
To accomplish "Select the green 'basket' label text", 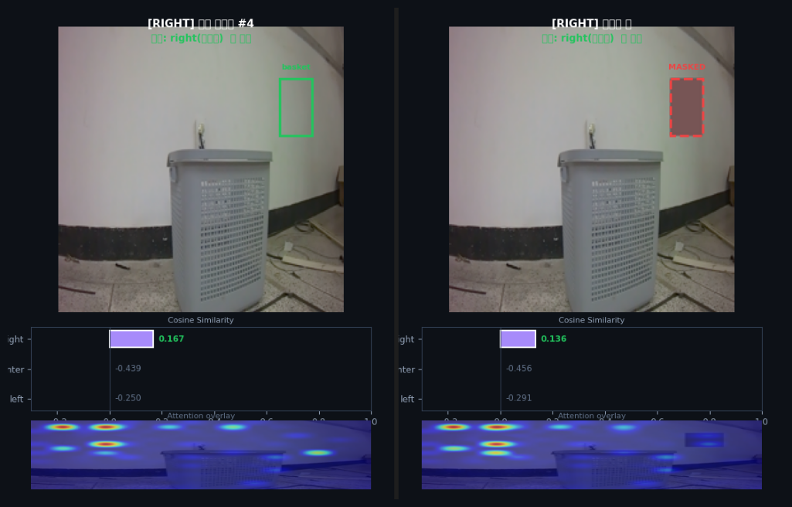I will click(296, 66).
